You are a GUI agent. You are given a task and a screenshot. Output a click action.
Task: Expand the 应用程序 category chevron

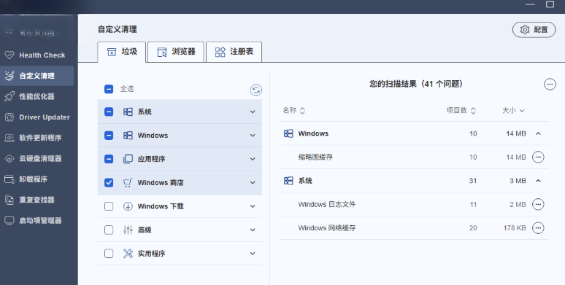[253, 159]
